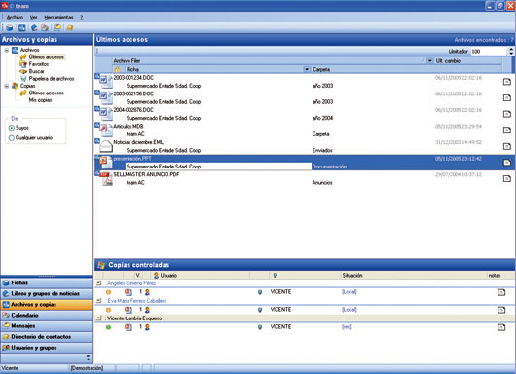Open Libros y grupos de noticias section
Screen dimensions: 516x374
pos(47,294)
